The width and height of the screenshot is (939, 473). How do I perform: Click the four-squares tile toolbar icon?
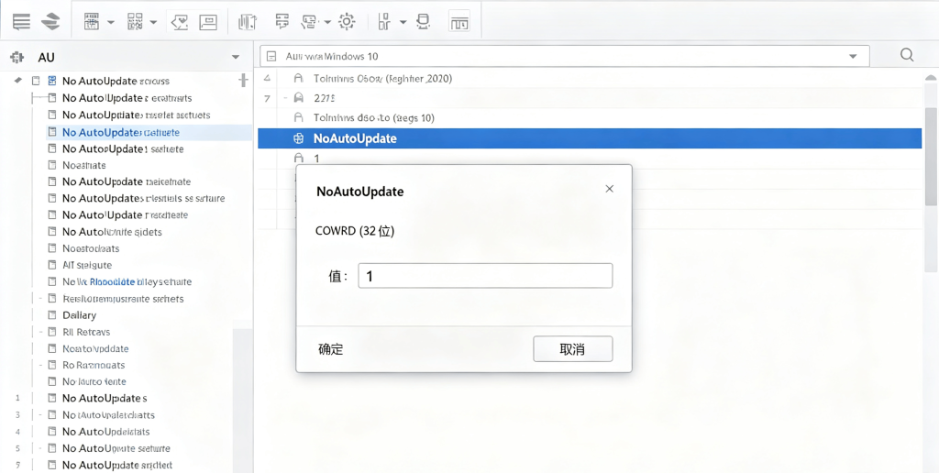(x=135, y=22)
